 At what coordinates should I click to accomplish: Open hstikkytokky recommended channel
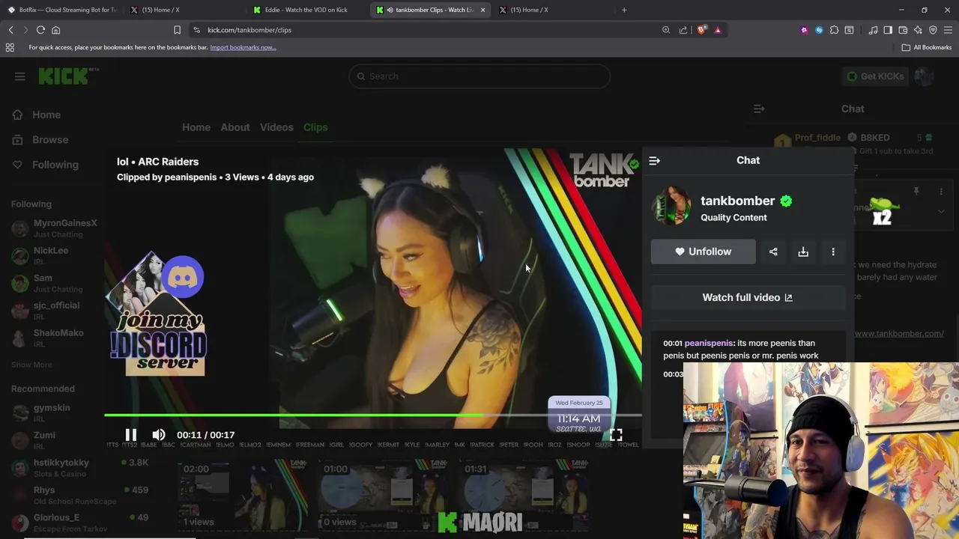click(x=79, y=467)
